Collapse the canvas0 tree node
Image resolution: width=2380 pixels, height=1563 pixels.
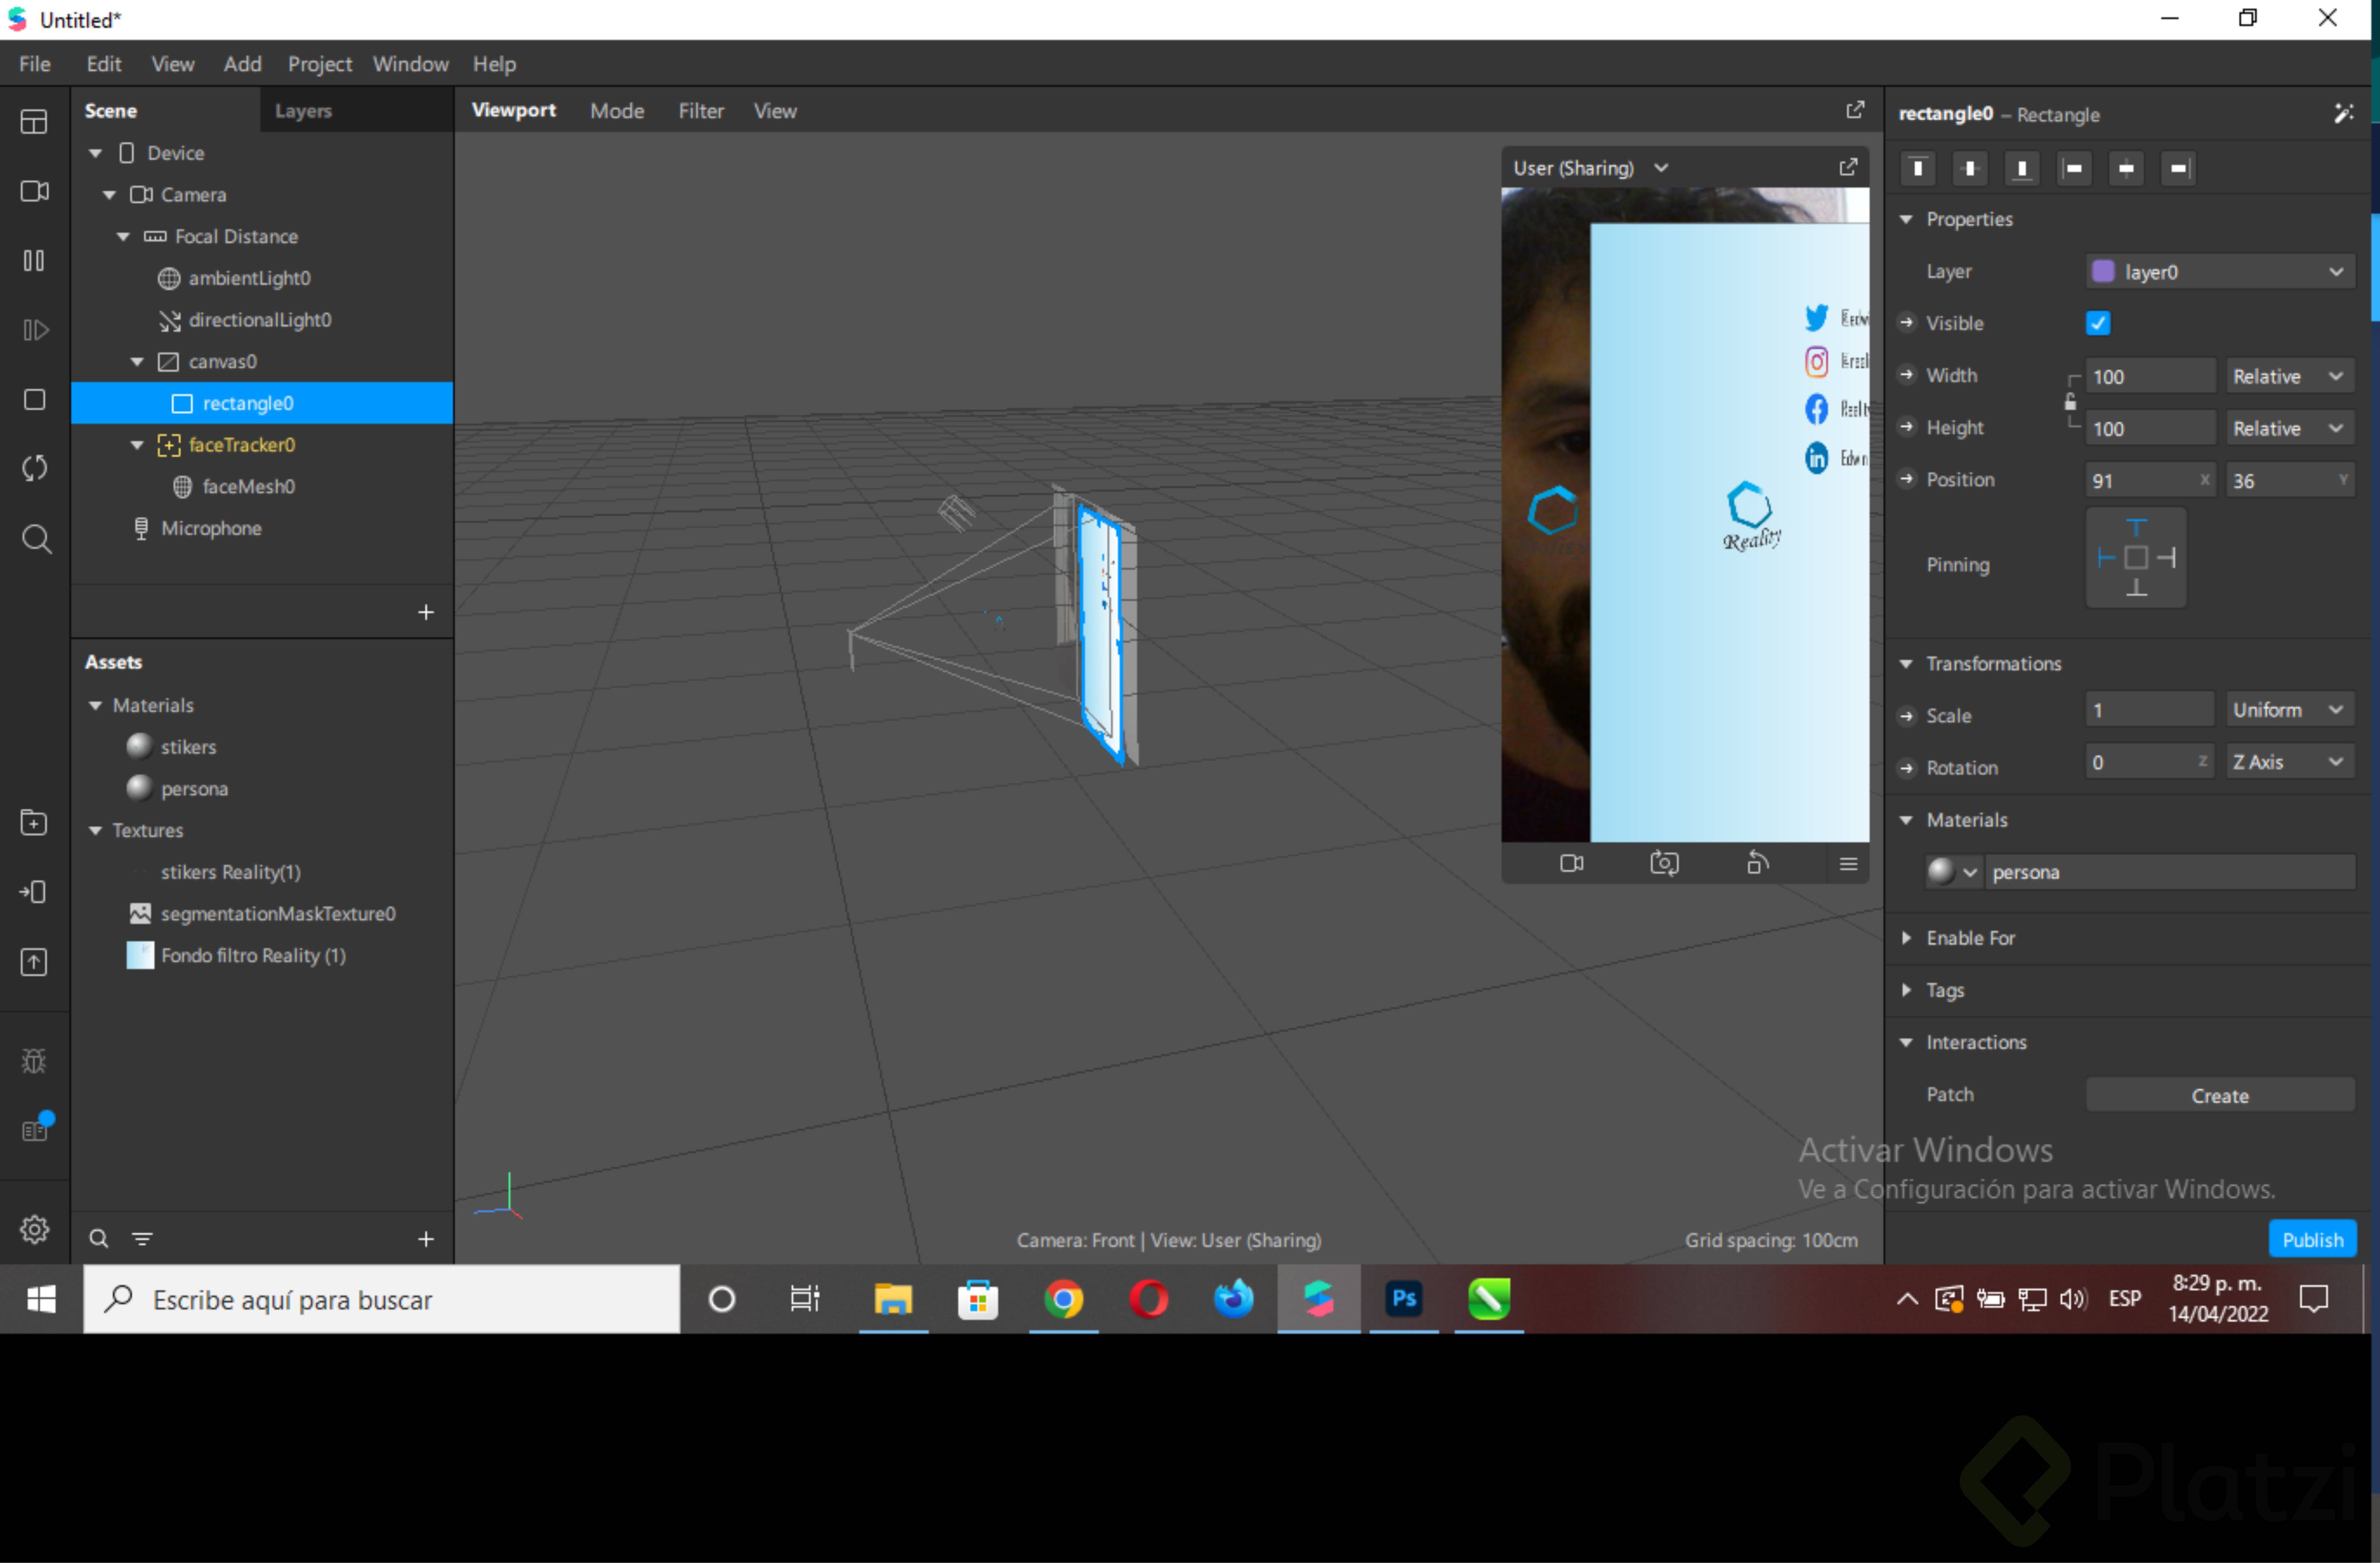pyautogui.click(x=137, y=362)
